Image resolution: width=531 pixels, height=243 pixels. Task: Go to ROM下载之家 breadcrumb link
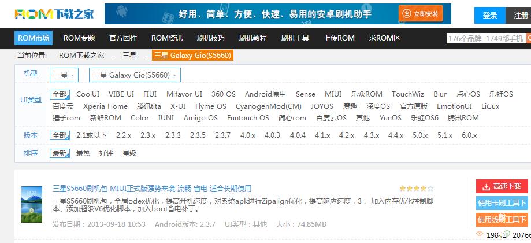pos(81,55)
